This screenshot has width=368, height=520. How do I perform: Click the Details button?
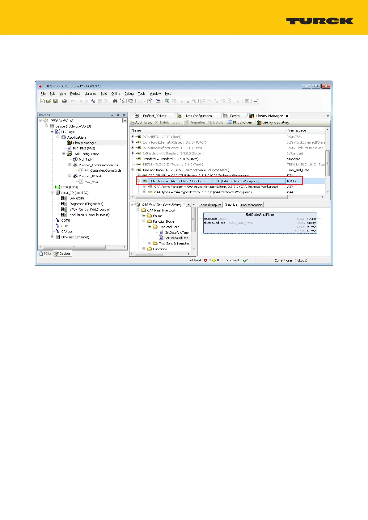(x=216, y=123)
